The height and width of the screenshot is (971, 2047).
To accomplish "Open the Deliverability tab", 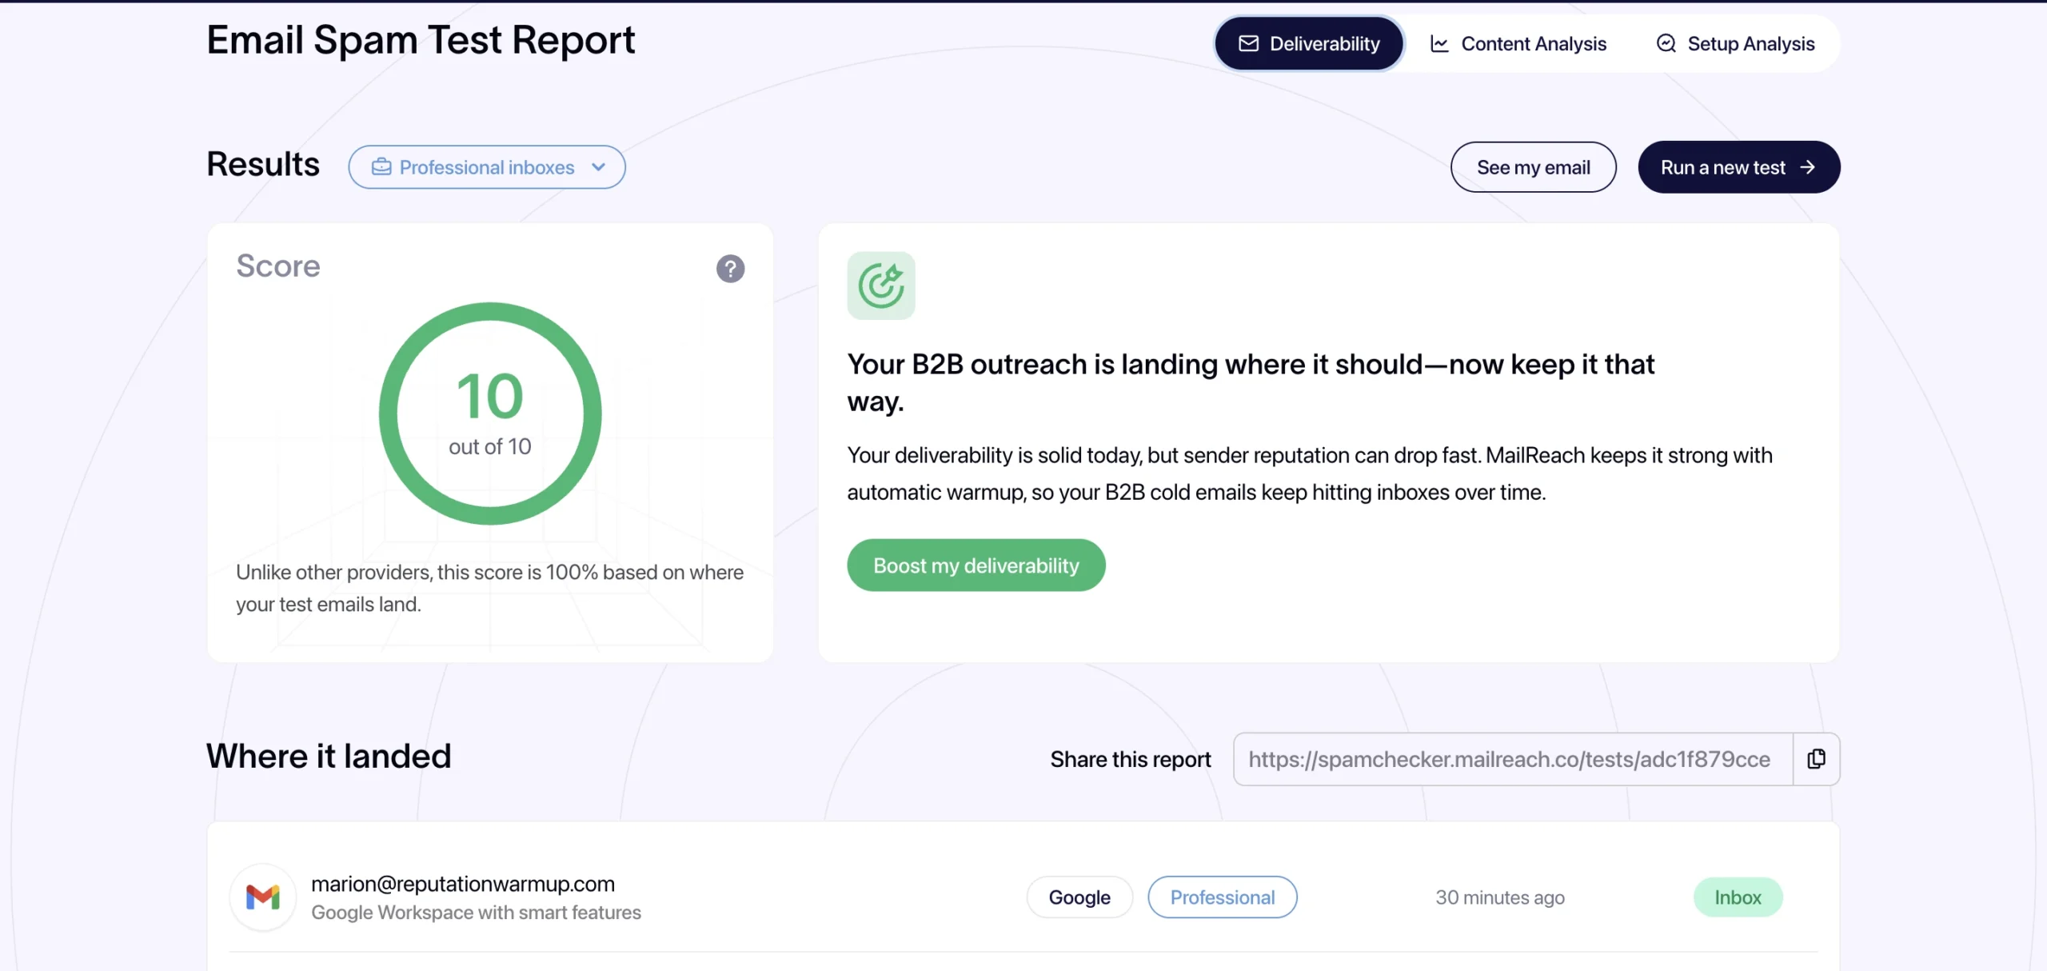I will click(x=1309, y=43).
